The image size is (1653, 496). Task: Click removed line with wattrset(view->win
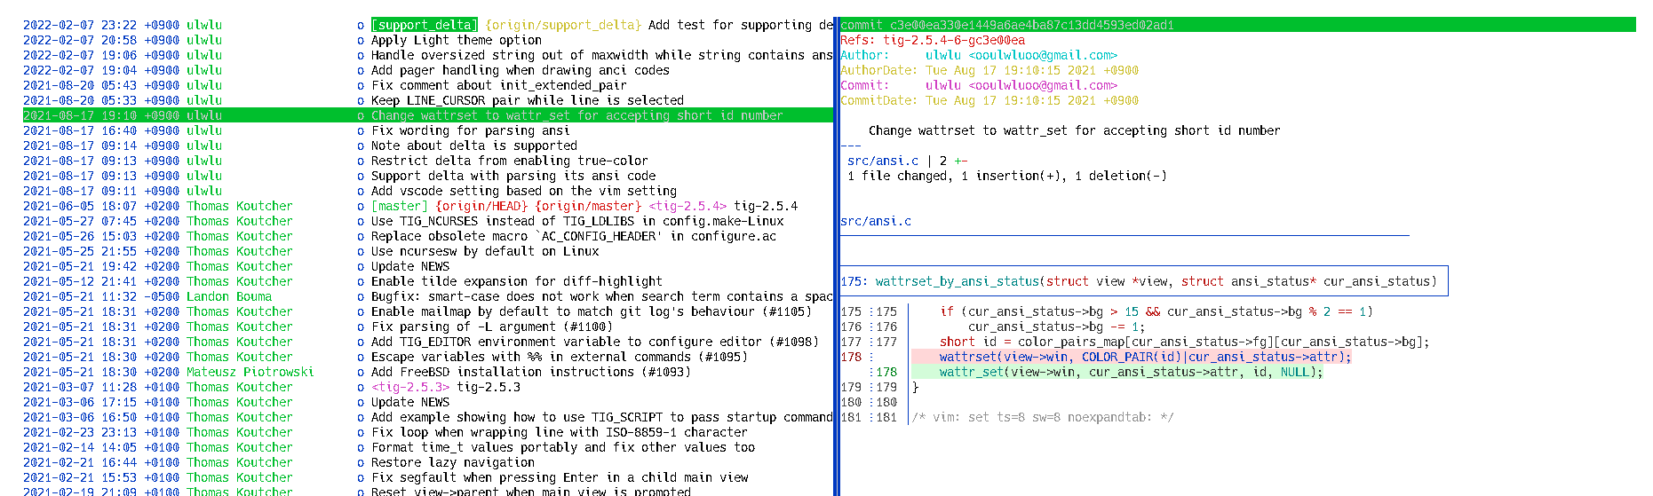tap(1132, 357)
